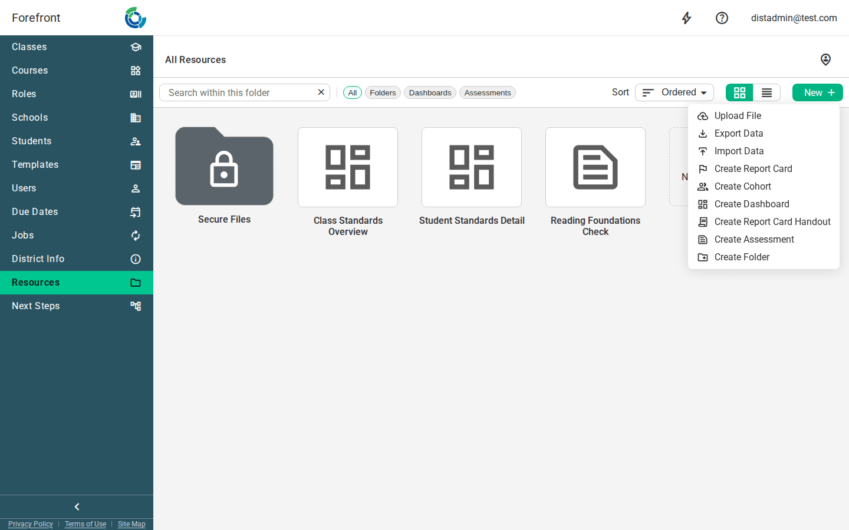Image resolution: width=849 pixels, height=530 pixels.
Task: Select Create Folder menu entry
Action: [764, 257]
